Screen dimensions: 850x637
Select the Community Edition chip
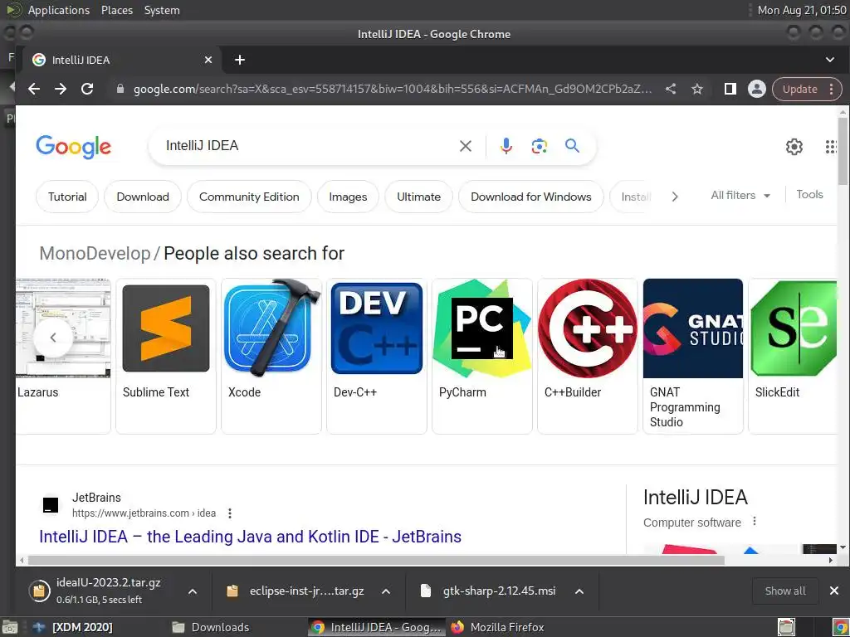point(249,197)
